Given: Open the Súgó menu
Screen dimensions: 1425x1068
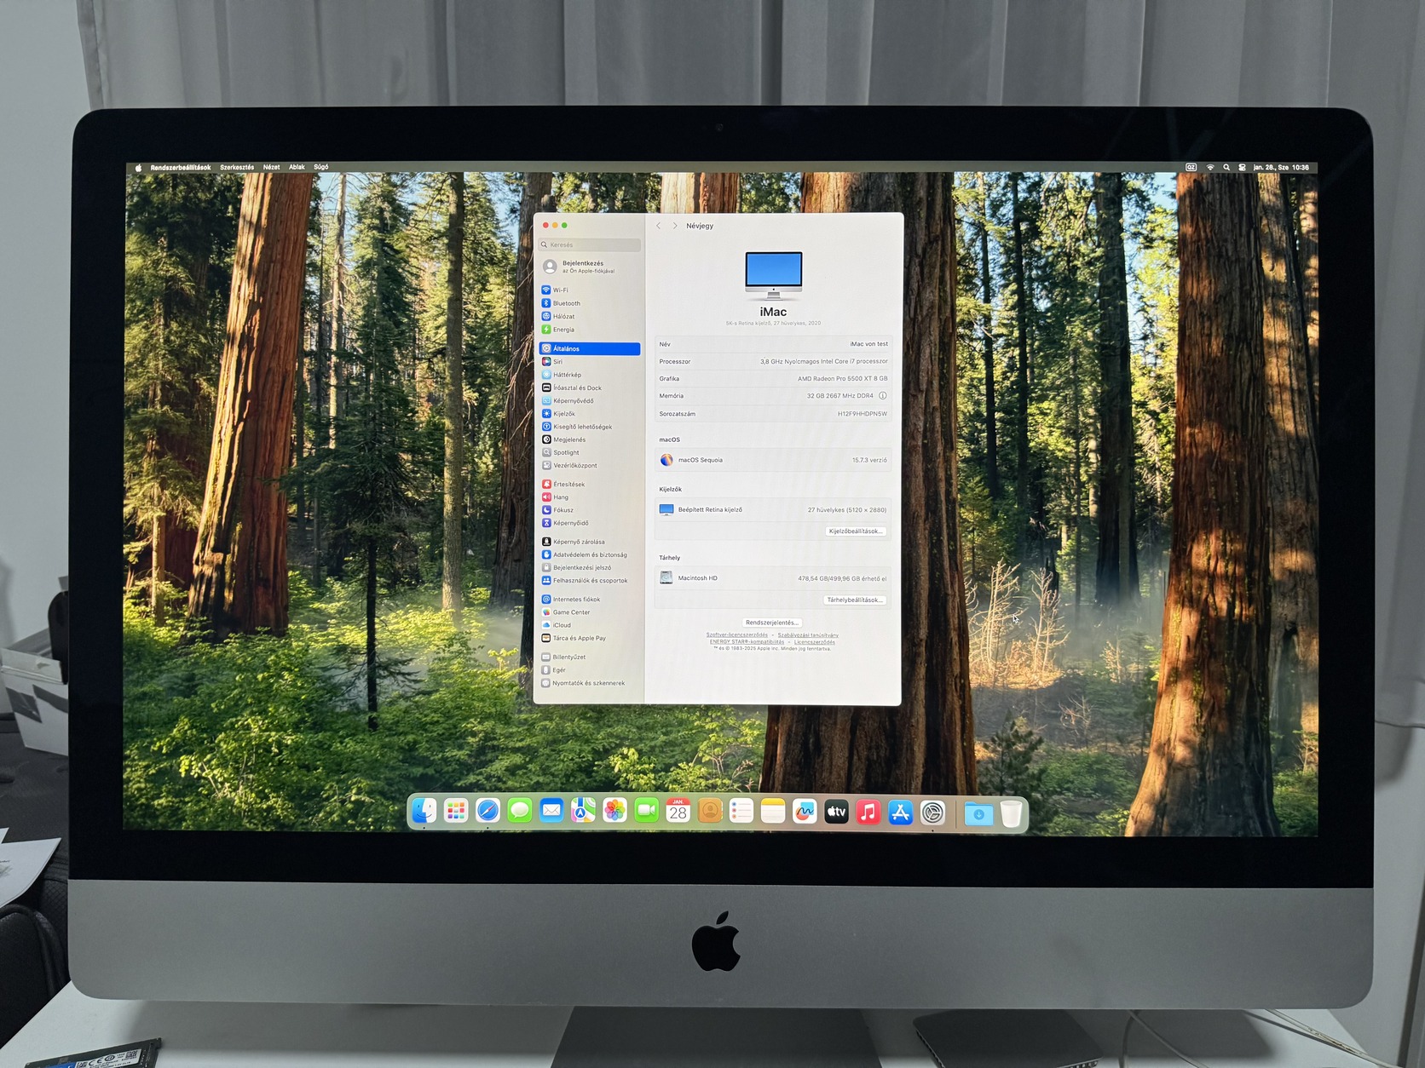Looking at the screenshot, I should (321, 168).
